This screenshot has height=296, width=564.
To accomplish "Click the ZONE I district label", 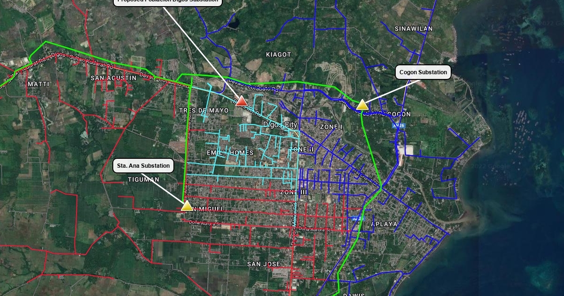I will click(331, 127).
